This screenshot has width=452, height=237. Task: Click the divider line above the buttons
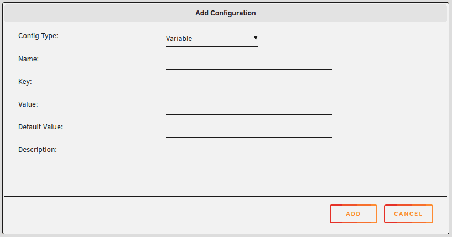pos(226,196)
